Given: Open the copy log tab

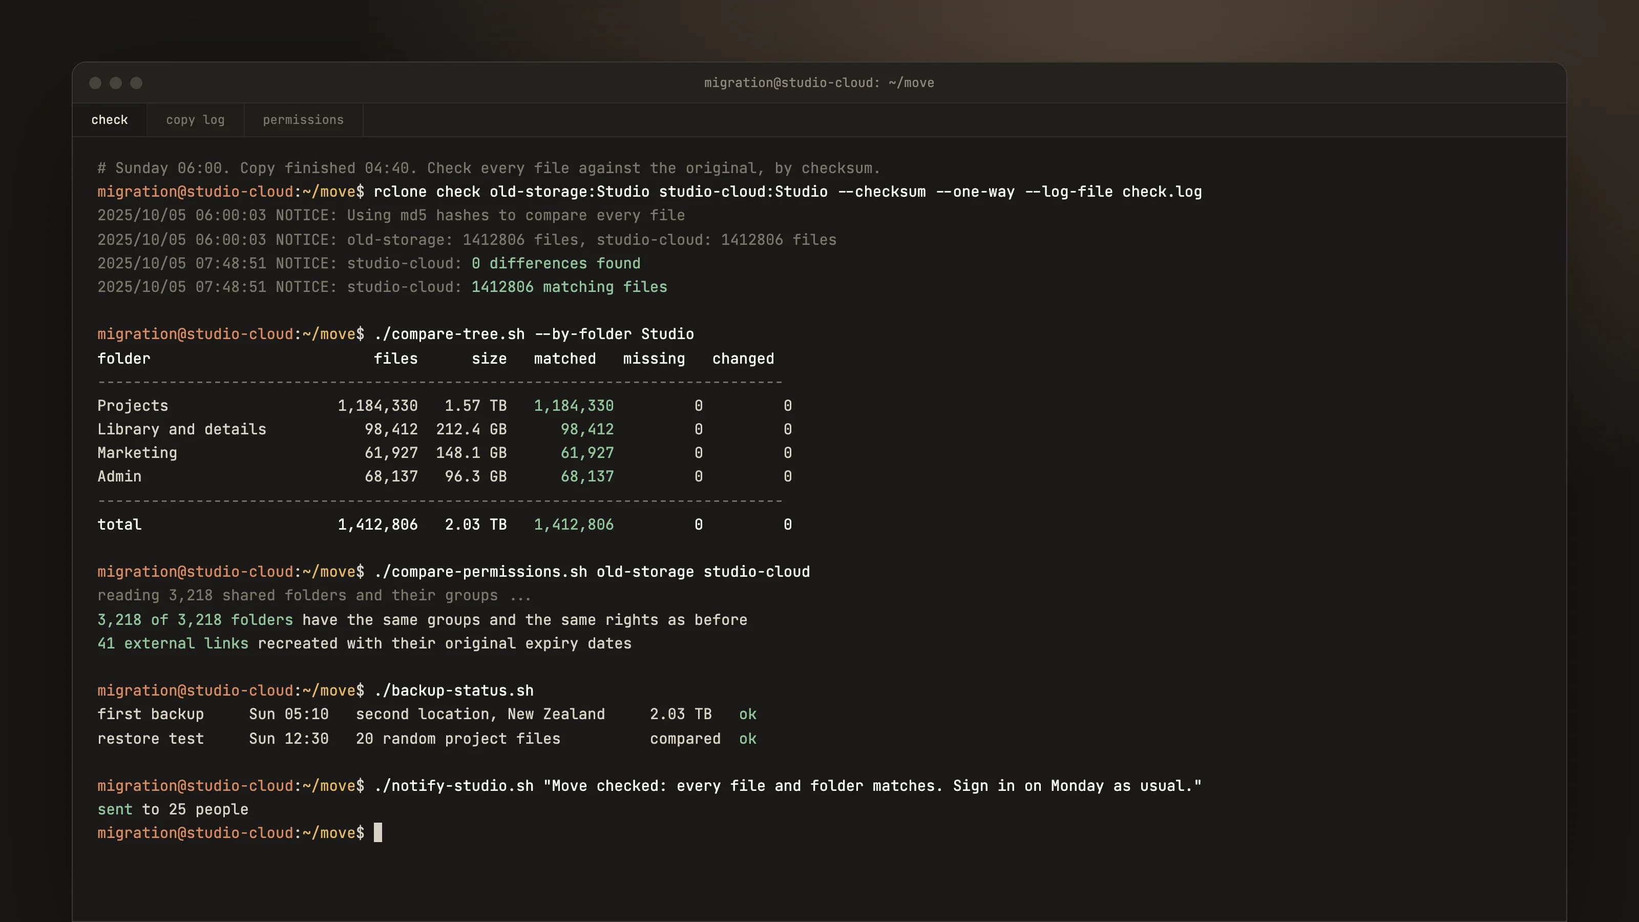Looking at the screenshot, I should click(x=195, y=120).
